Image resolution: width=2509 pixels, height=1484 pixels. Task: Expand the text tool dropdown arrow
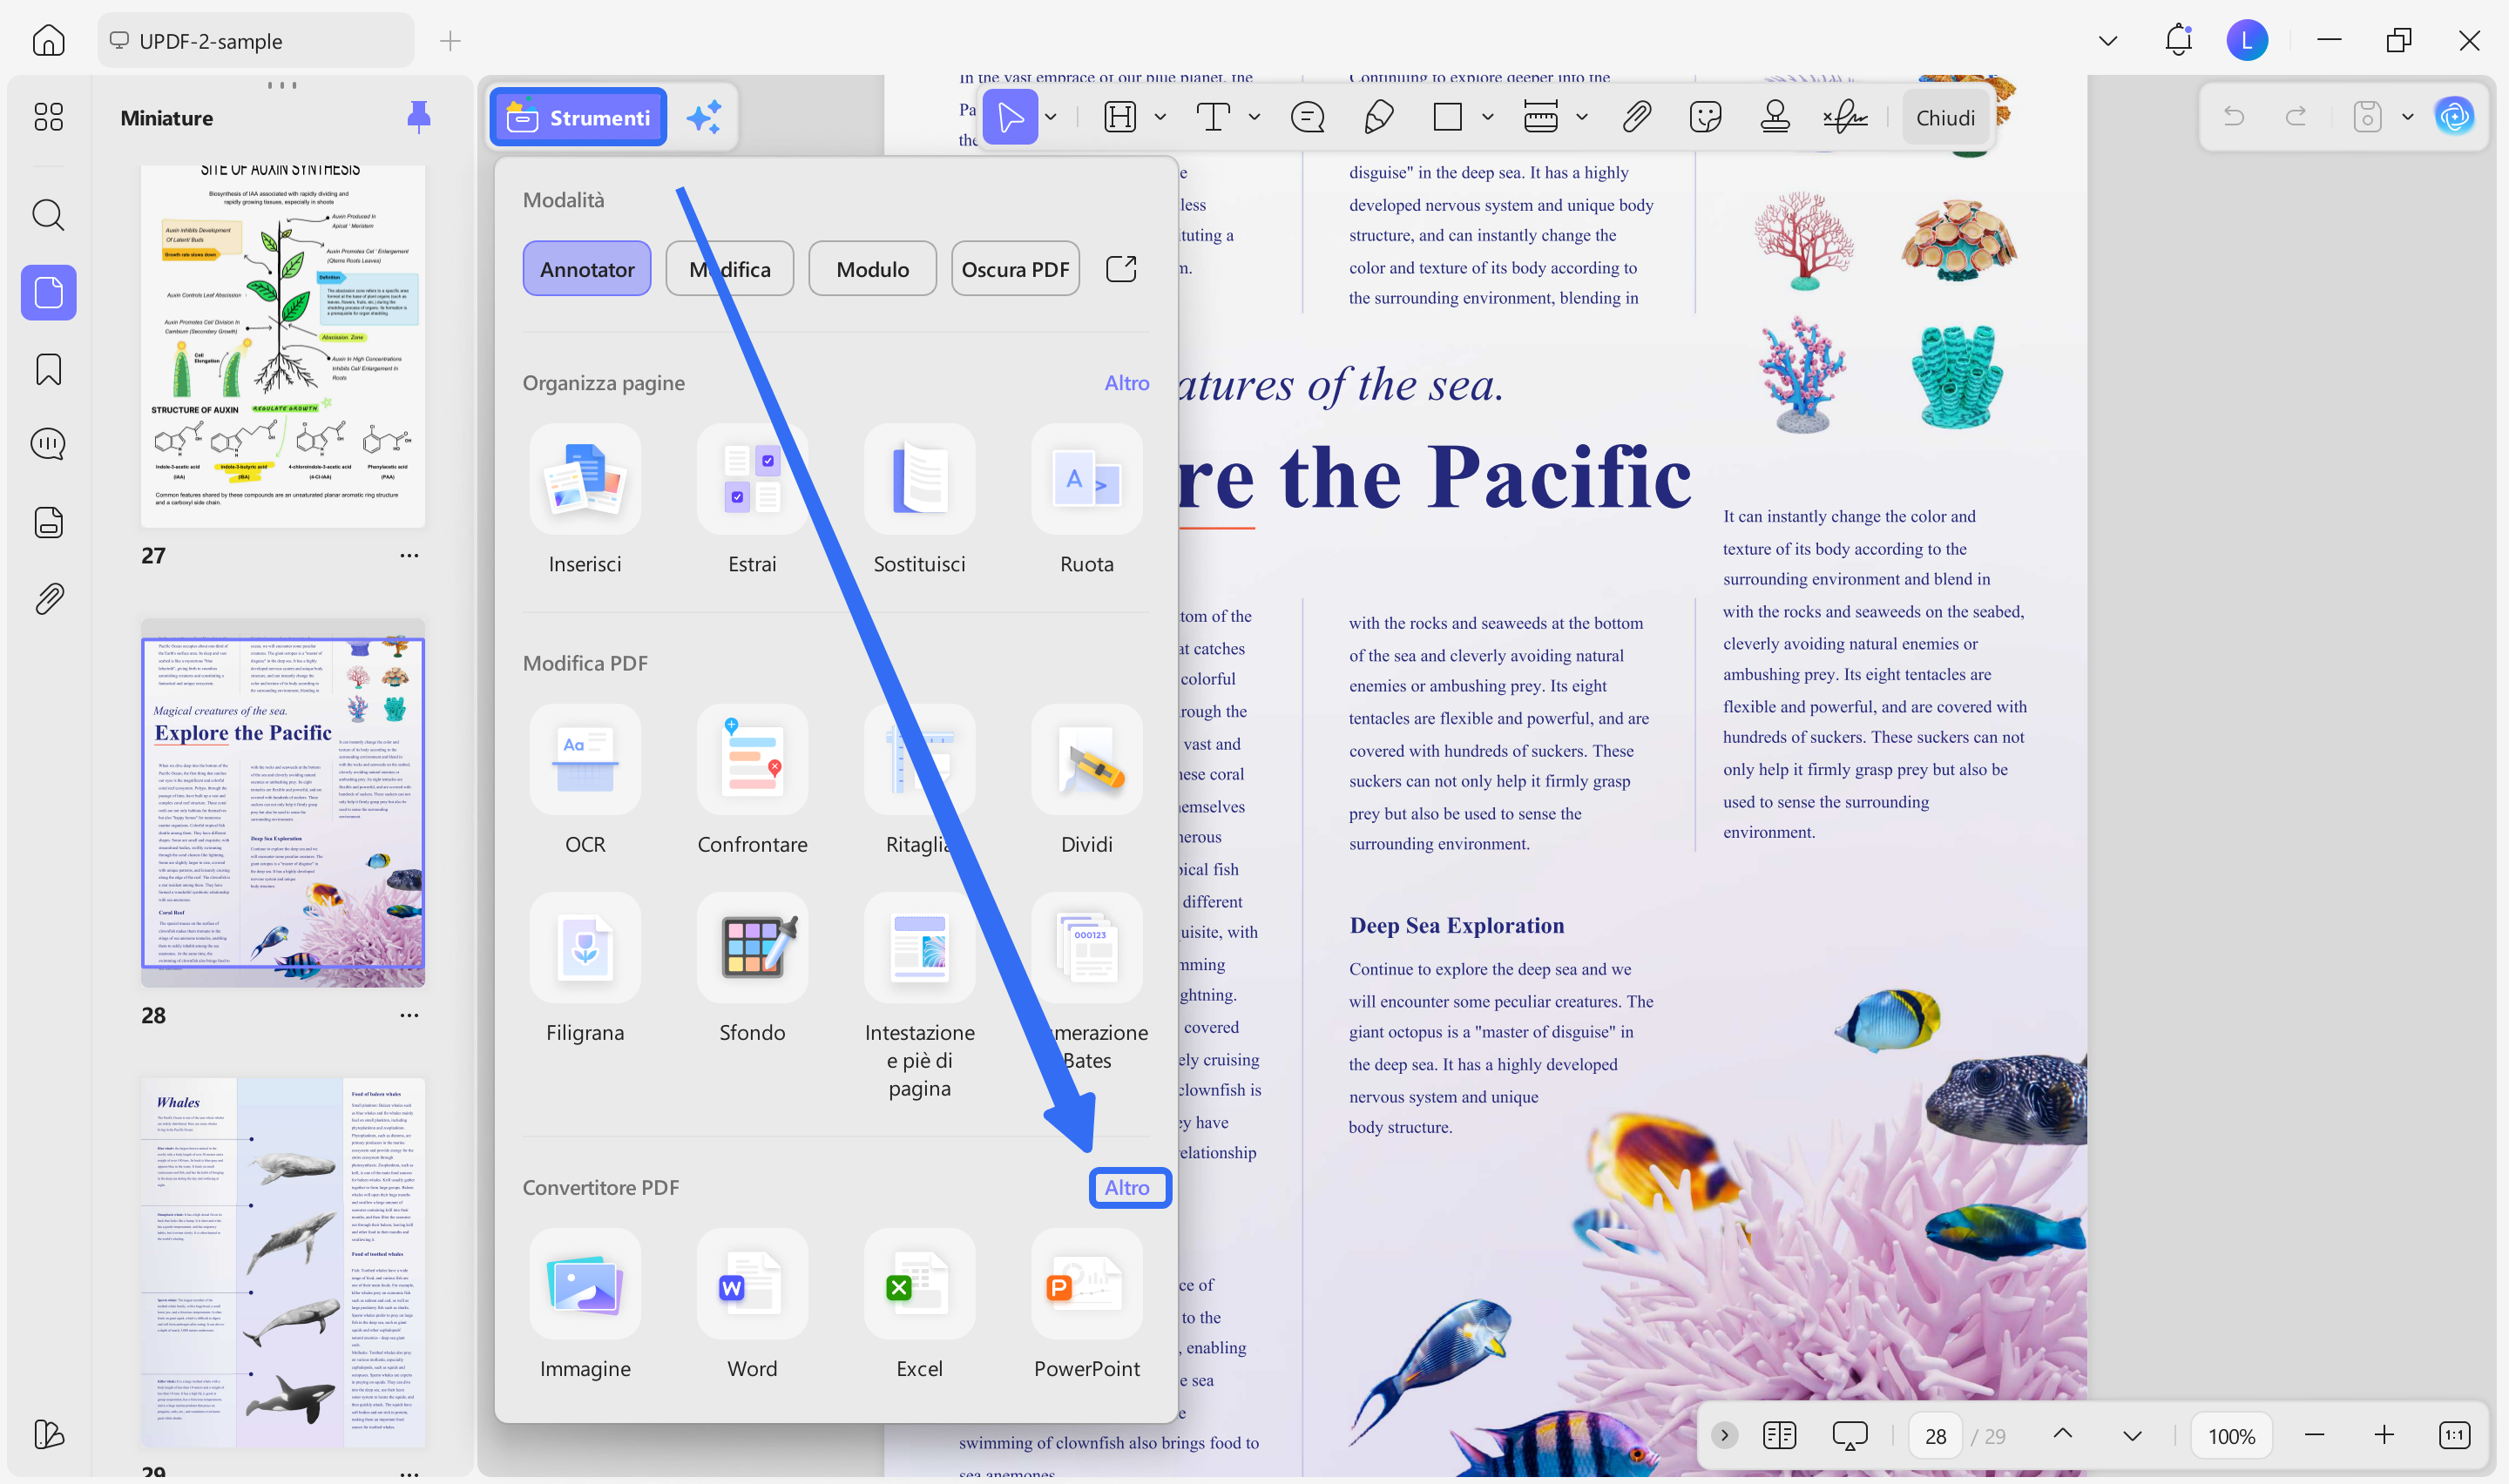tap(1254, 117)
